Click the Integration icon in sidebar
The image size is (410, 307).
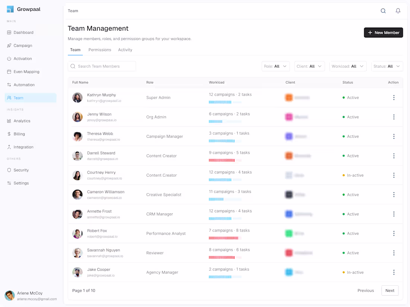(9, 147)
